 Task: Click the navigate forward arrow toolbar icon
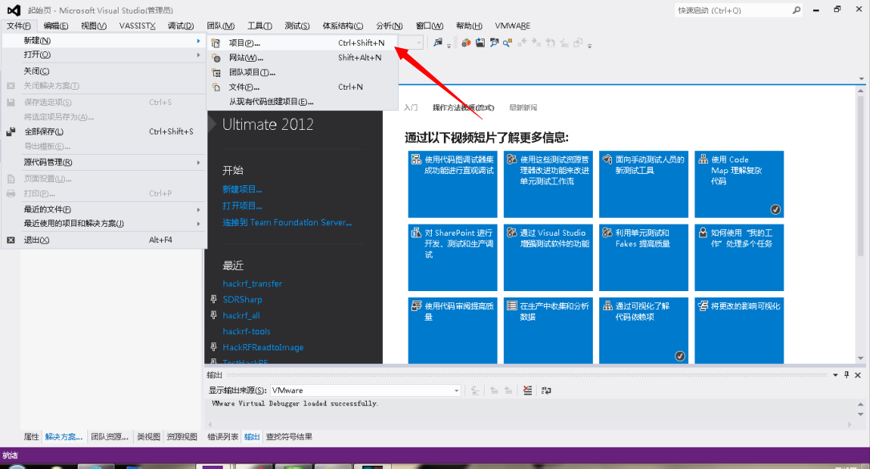pyautogui.click(x=535, y=42)
